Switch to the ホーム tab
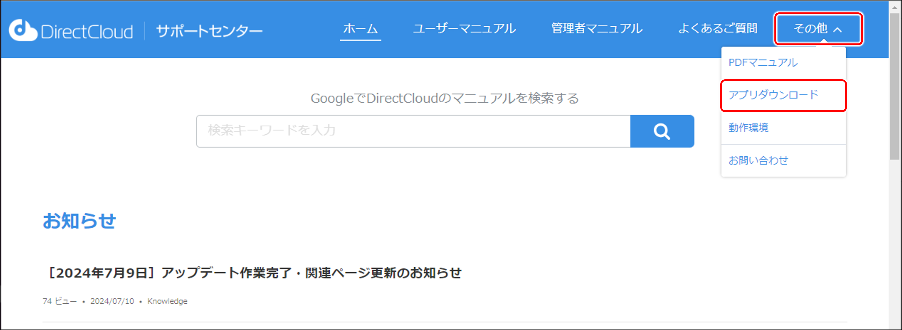902x330 pixels. click(x=360, y=29)
